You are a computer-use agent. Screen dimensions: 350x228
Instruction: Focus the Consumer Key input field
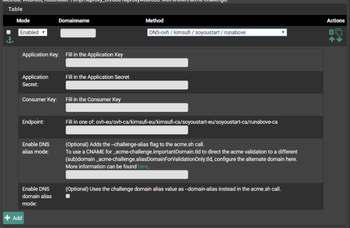127,107
